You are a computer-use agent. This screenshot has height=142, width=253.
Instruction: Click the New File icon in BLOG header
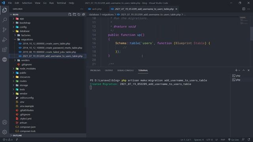[70, 15]
